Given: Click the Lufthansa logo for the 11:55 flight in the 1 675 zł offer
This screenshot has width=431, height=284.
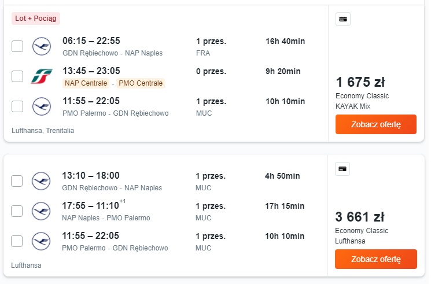Looking at the screenshot, I should coord(42,106).
